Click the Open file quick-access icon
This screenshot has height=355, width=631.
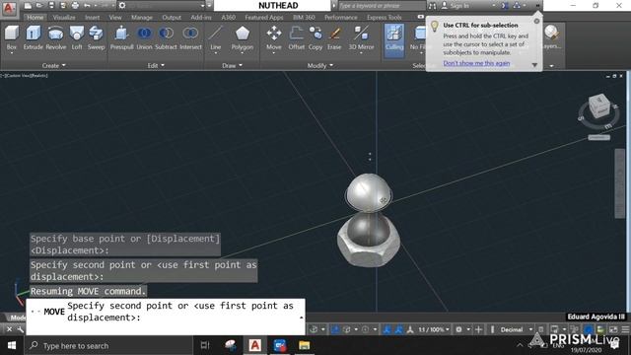point(39,6)
